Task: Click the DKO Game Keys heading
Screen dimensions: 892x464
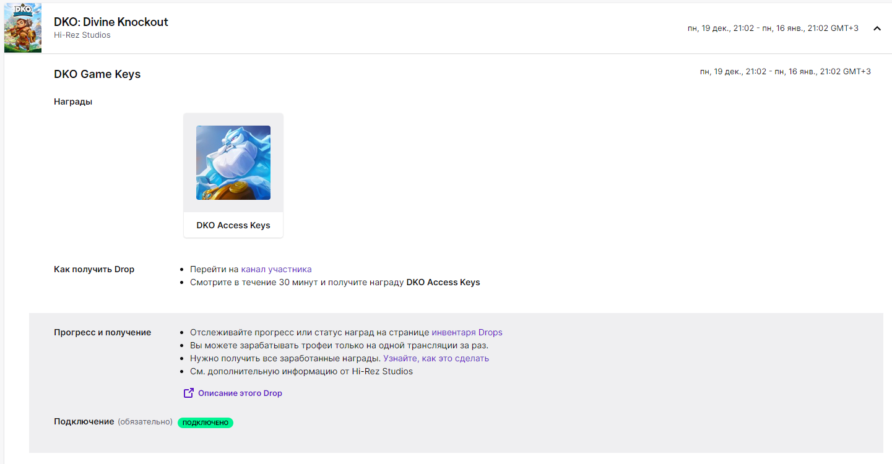Action: point(97,74)
